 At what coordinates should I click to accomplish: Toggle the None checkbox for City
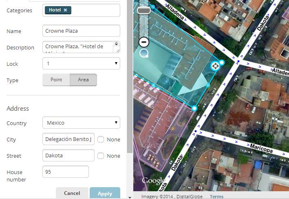(x=101, y=139)
